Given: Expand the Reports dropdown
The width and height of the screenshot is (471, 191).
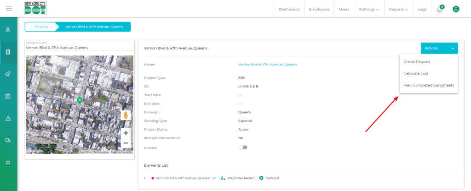Looking at the screenshot, I should [x=398, y=9].
